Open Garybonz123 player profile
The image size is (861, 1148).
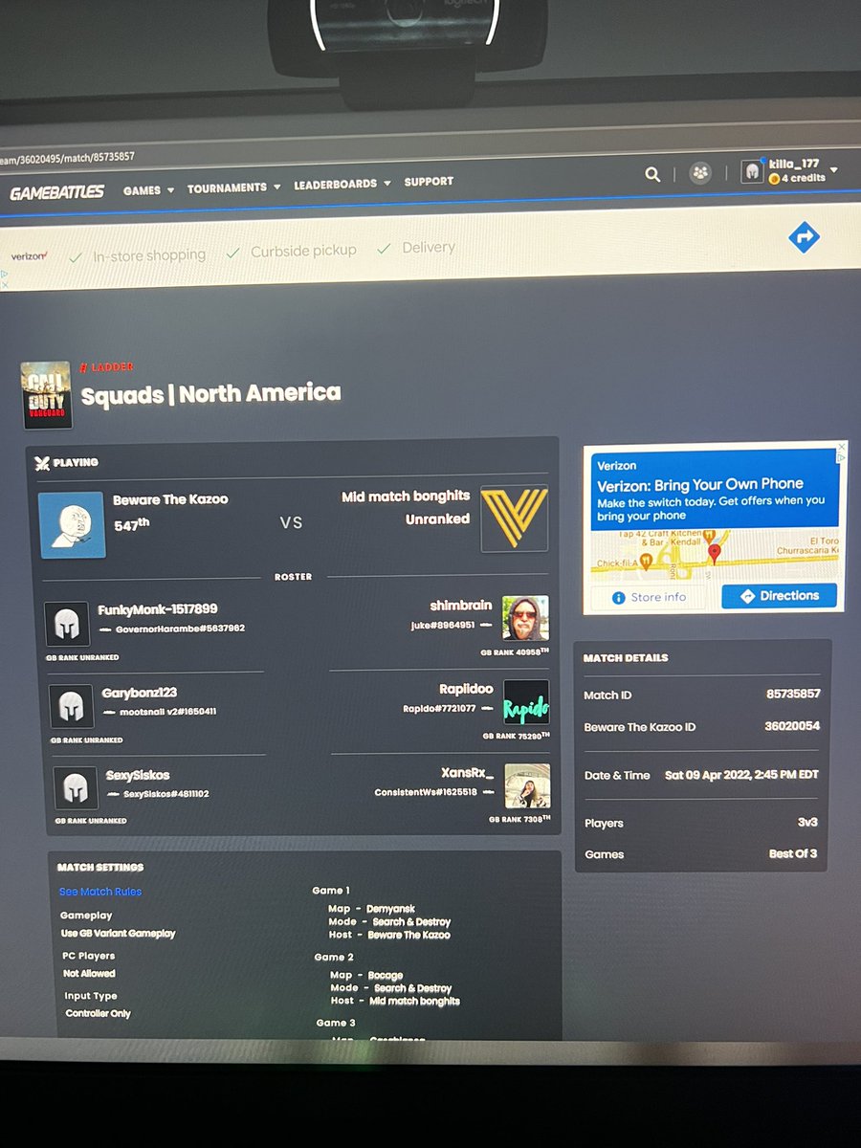pyautogui.click(x=140, y=693)
